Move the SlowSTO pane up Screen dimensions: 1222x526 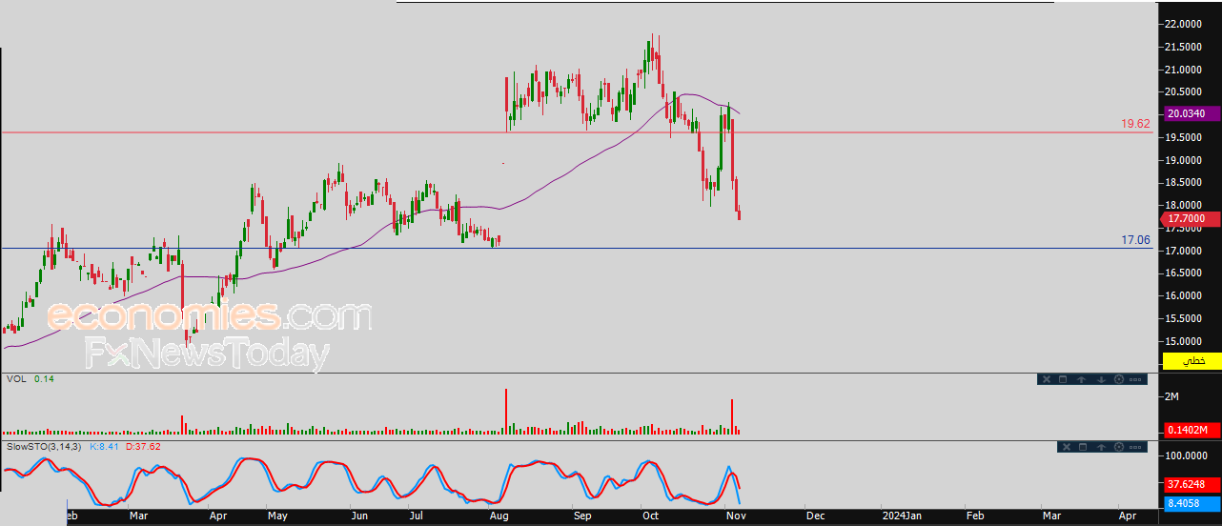click(1101, 447)
